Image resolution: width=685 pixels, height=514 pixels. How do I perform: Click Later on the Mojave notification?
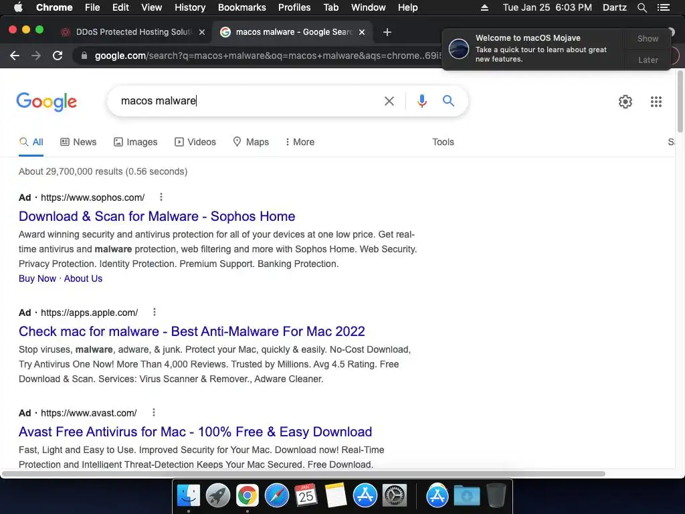coord(648,60)
